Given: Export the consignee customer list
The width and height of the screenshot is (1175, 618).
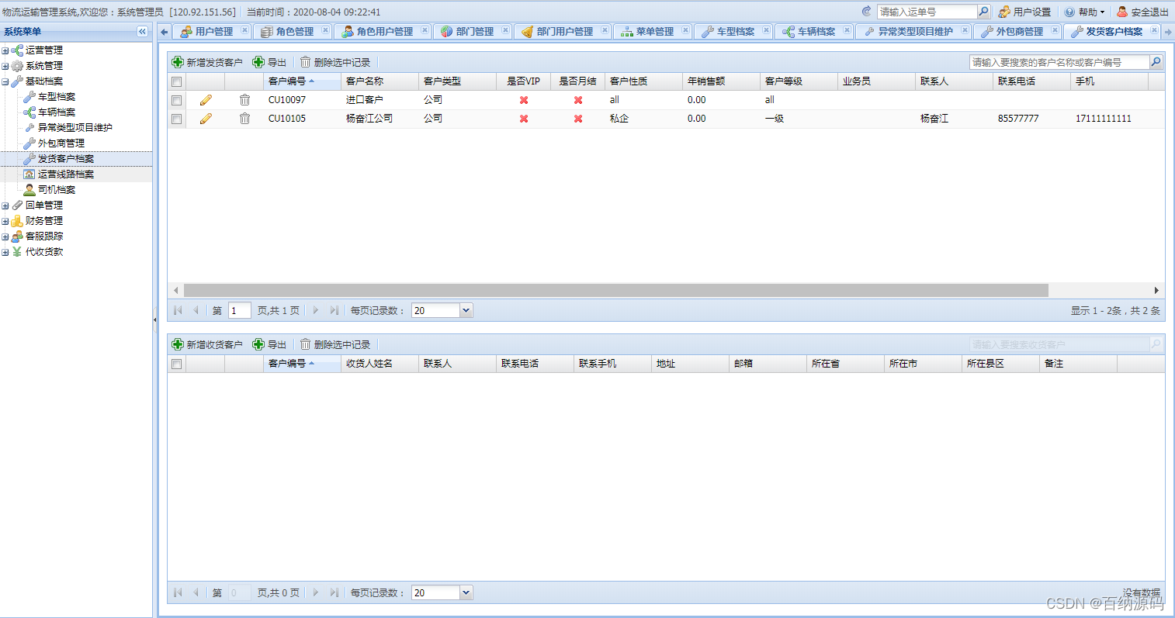Looking at the screenshot, I should (x=269, y=344).
